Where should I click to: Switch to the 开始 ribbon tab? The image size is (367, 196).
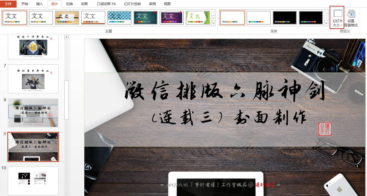pos(25,4)
